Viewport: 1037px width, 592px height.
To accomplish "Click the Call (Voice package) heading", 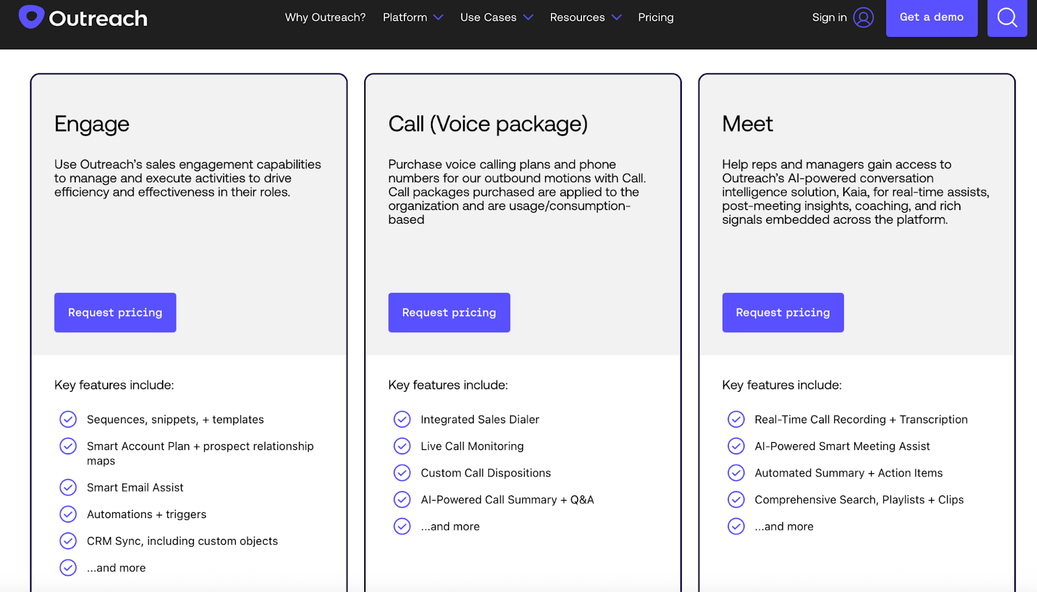I will tap(488, 124).
